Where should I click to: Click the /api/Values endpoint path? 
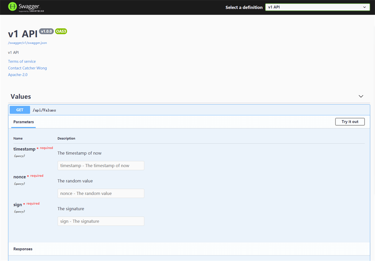click(x=44, y=110)
